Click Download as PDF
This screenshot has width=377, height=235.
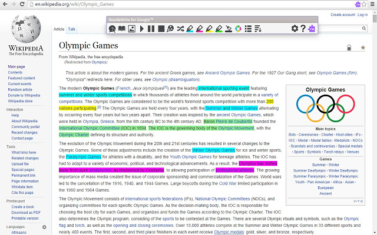26,213
